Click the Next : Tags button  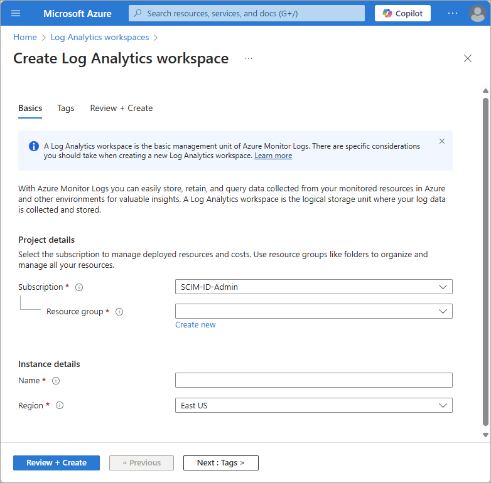tap(220, 463)
